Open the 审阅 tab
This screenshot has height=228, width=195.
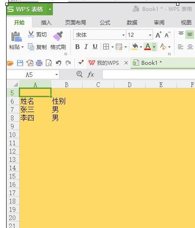pos(159,23)
